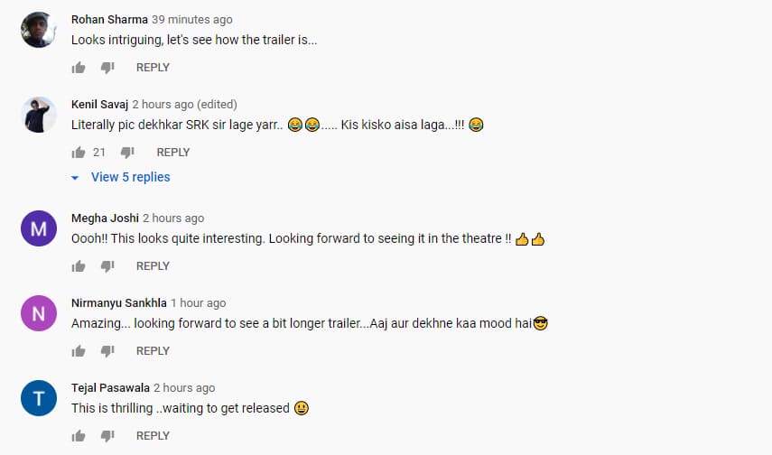The width and height of the screenshot is (772, 455).
Task: Reply to Megha Joshi's comment
Action: click(x=153, y=266)
